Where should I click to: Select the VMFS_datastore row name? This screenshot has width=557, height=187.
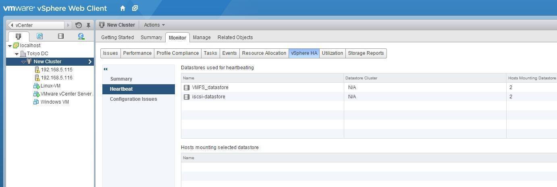[x=210, y=87]
